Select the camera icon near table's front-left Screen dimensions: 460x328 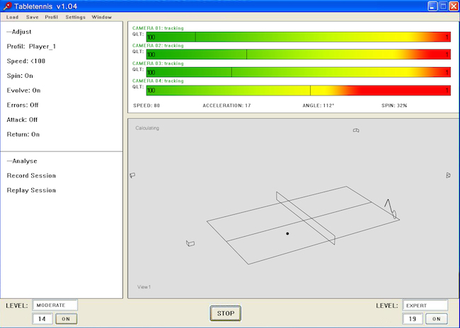190,243
